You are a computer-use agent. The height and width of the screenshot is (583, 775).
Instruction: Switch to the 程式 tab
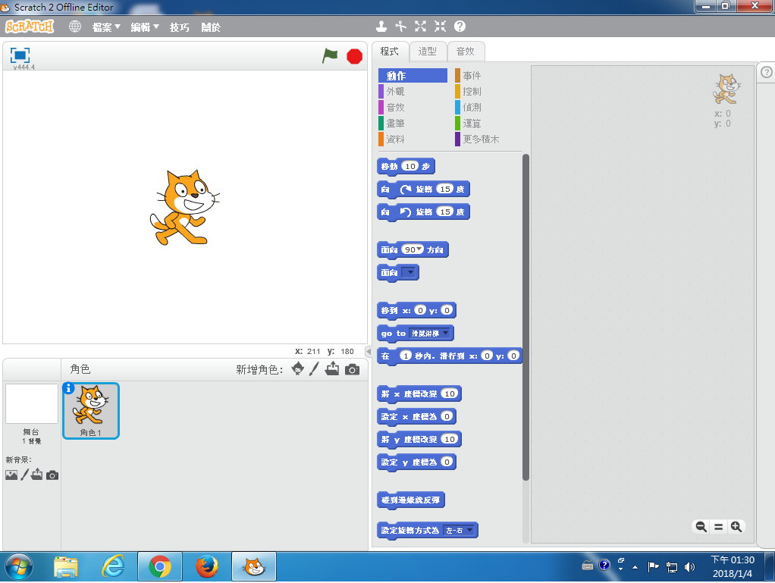pyautogui.click(x=390, y=52)
